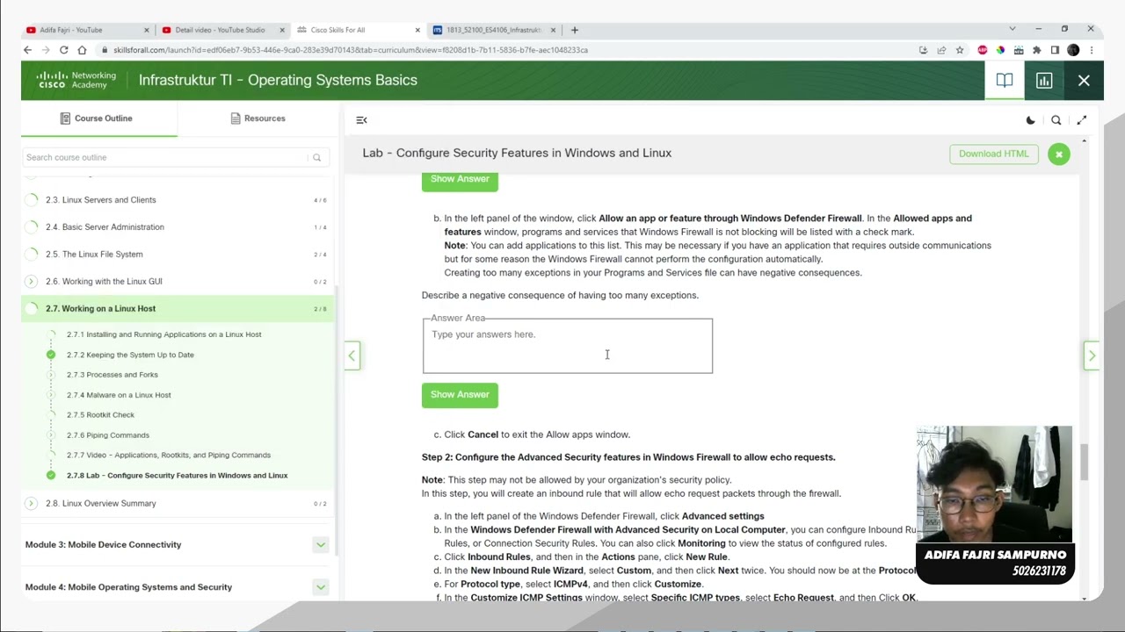Screen dimensions: 1125x632
Task: Click the Cisco Networking Academy logo
Action: (x=76, y=80)
